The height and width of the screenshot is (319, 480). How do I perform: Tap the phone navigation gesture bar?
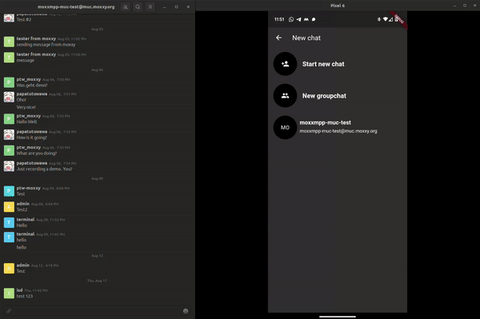(338, 317)
